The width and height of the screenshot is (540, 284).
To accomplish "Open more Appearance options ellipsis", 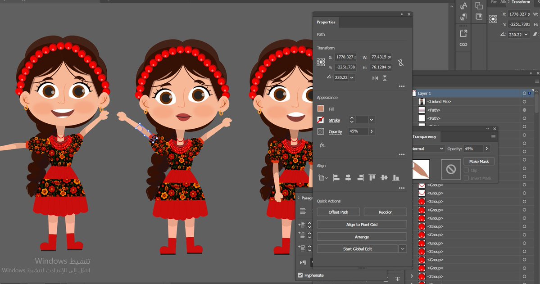I will point(402,154).
